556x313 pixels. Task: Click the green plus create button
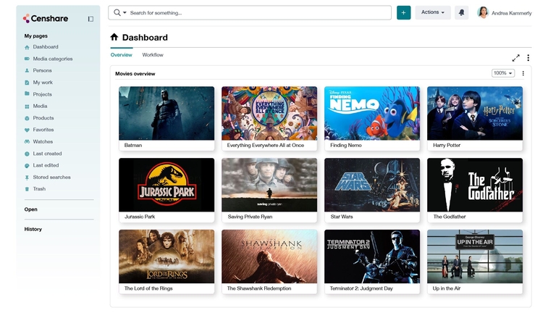coord(403,13)
